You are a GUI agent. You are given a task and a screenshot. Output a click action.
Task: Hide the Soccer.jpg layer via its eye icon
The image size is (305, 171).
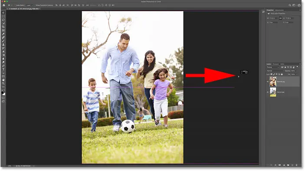[x=268, y=92]
